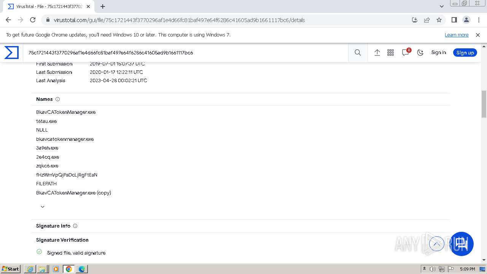Click the browser back arrow

8,20
